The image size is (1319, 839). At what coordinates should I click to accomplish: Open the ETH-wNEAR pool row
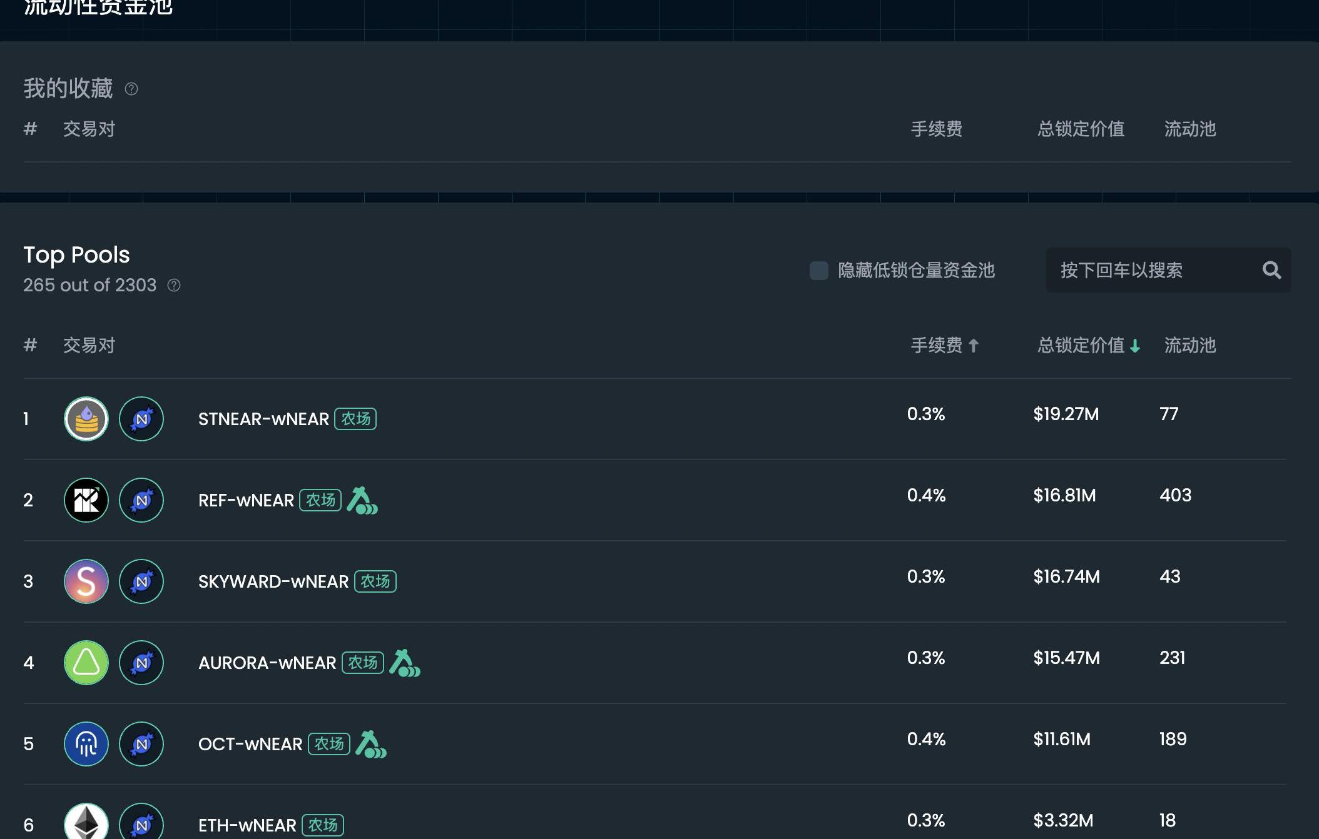point(247,825)
